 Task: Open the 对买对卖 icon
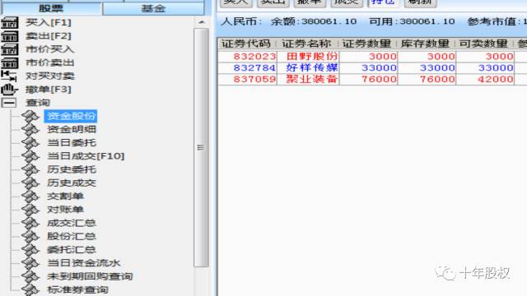pos(9,76)
